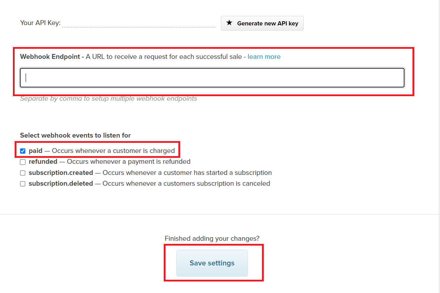
Task: Uncheck the paid webhook event
Action: [x=23, y=151]
